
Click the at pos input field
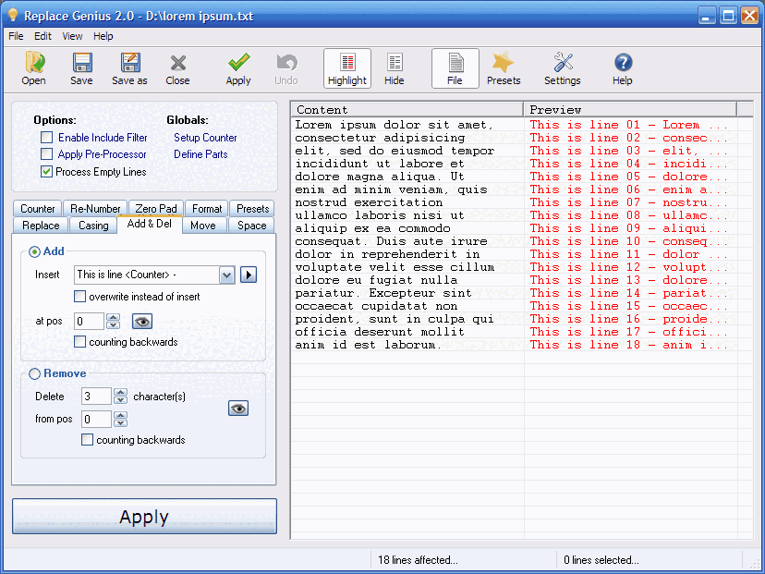pyautogui.click(x=90, y=322)
